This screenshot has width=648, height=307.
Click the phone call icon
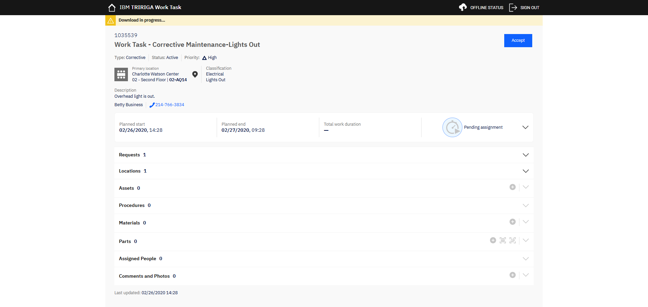[x=152, y=105]
